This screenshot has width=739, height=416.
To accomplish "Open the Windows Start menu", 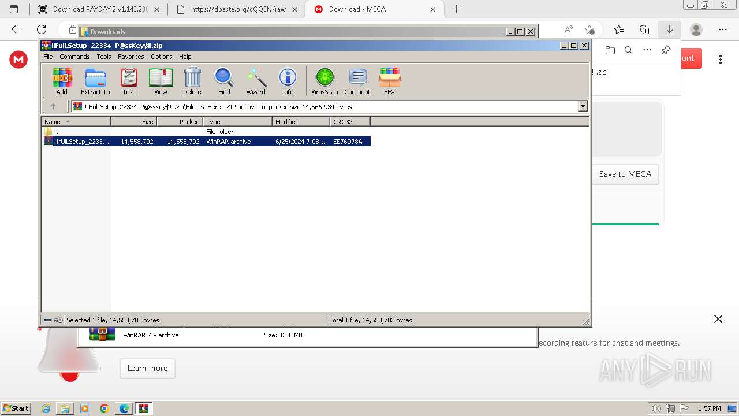I will point(16,408).
